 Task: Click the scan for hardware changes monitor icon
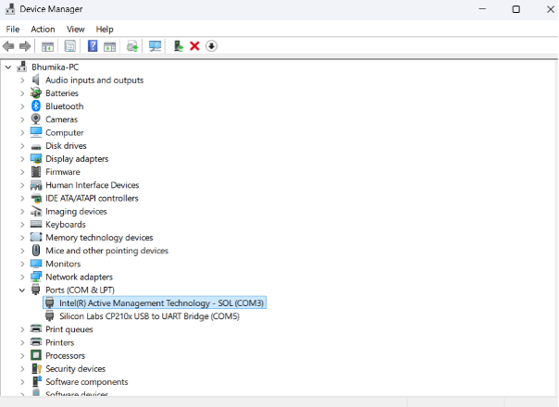[x=155, y=46]
